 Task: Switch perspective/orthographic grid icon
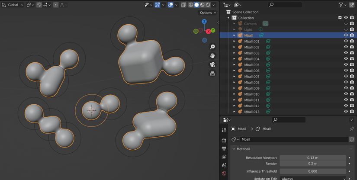212,73
